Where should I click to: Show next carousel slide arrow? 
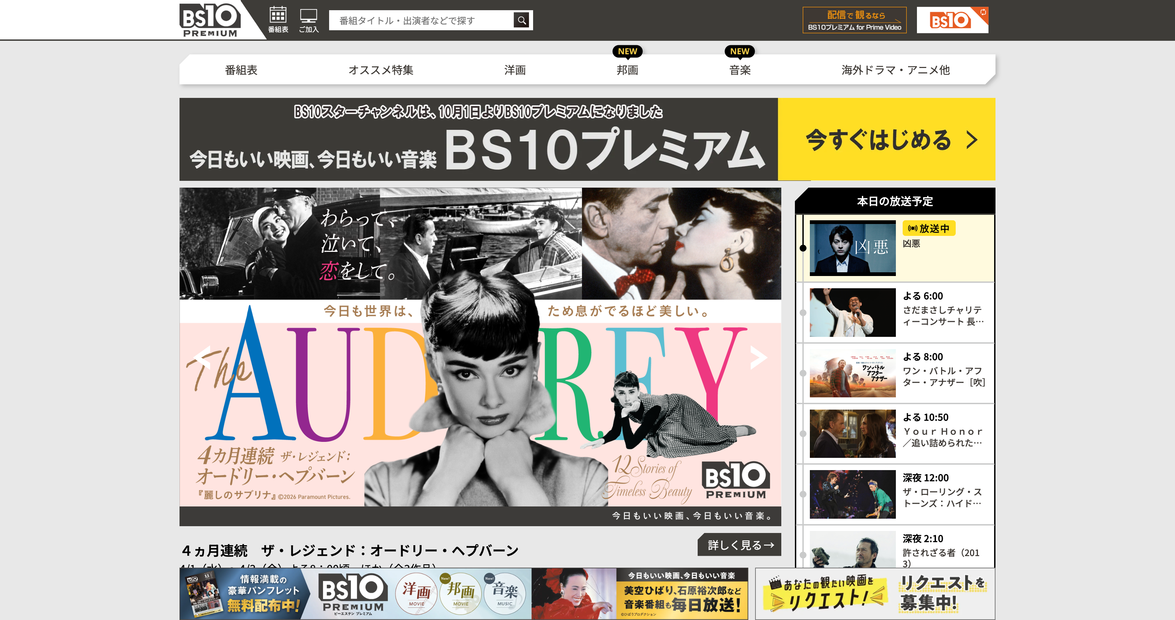point(759,357)
